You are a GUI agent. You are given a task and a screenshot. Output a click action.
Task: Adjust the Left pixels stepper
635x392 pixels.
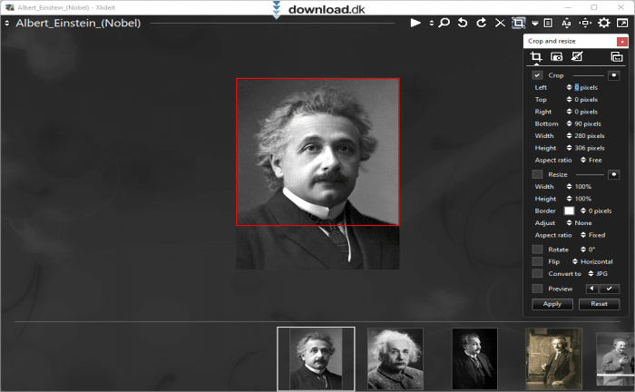click(x=569, y=87)
